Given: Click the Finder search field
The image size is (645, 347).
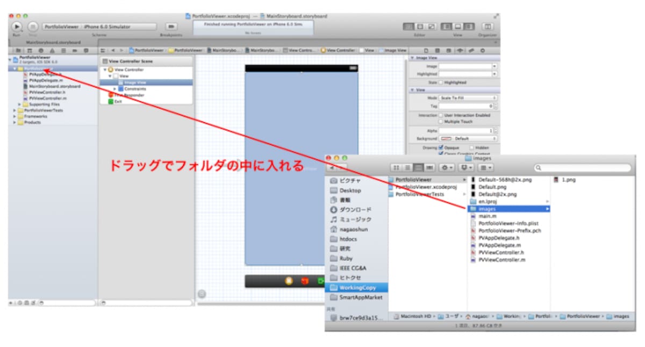Looking at the screenshot, I should (x=581, y=168).
